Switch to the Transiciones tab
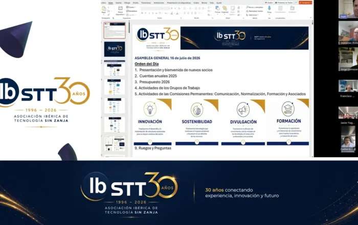This screenshot has height=225, width=358. 146,3
